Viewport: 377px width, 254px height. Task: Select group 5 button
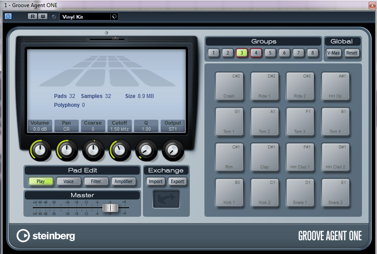[270, 53]
